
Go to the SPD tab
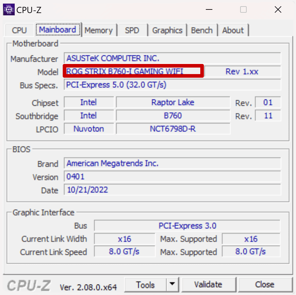click(x=132, y=30)
